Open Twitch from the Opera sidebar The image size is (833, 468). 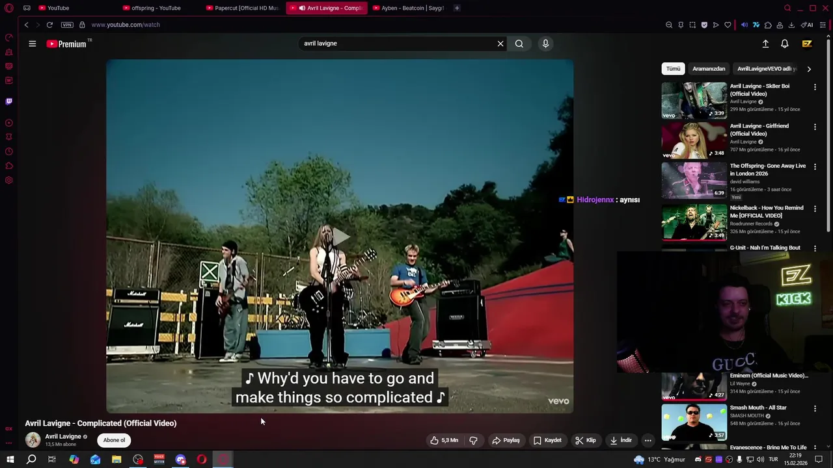(8, 101)
